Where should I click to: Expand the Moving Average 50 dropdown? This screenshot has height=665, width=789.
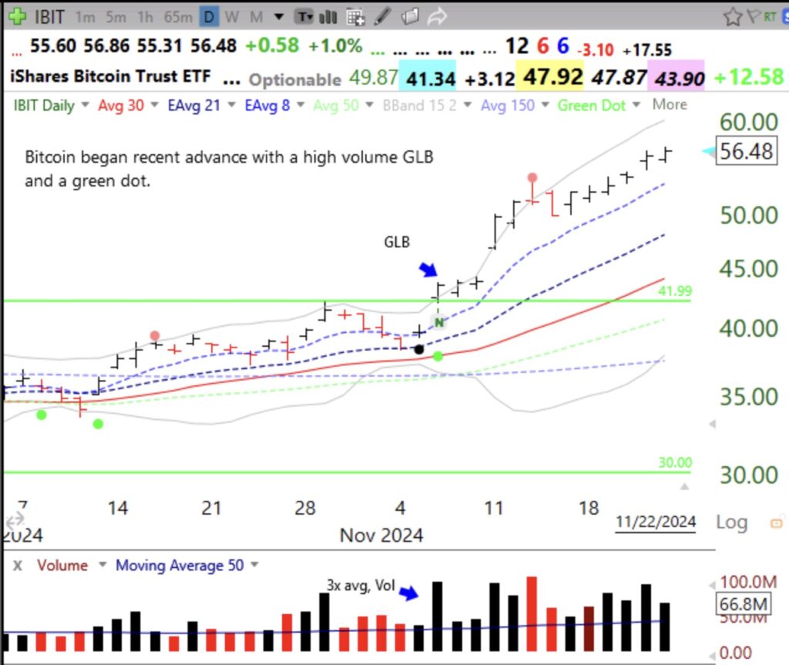(x=253, y=565)
